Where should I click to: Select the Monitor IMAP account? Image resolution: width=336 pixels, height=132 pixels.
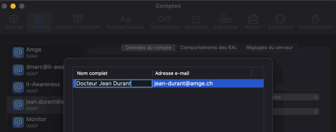coord(46,122)
